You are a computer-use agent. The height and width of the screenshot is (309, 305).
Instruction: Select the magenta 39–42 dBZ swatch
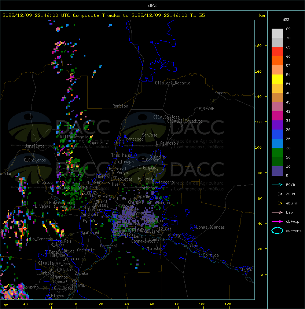pos(277,116)
